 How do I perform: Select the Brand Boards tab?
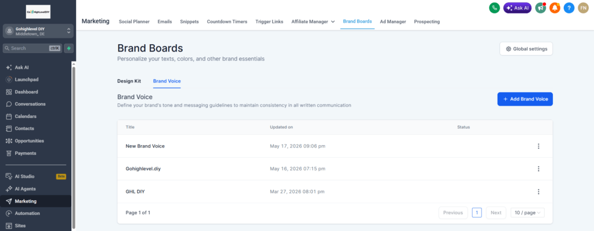[x=357, y=21]
